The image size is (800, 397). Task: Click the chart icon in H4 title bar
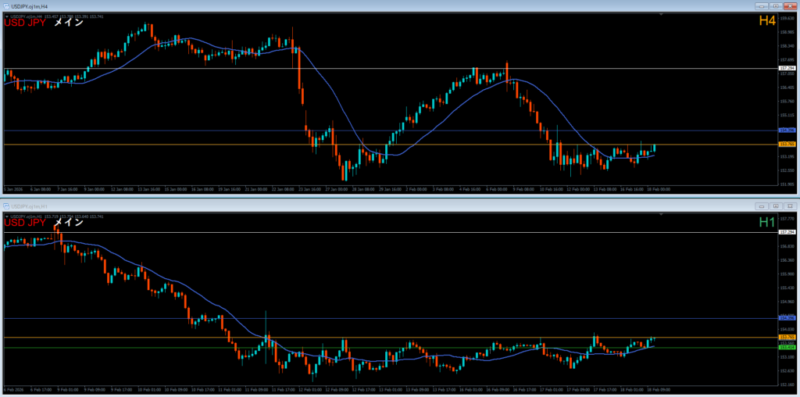[5, 6]
